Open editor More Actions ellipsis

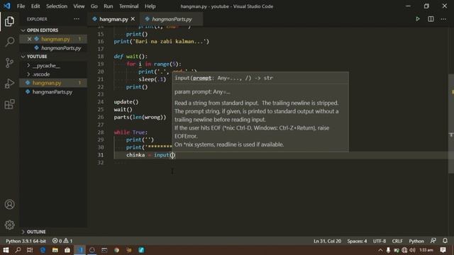(x=443, y=19)
